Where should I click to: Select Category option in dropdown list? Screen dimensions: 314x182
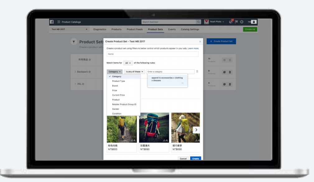click(x=123, y=77)
